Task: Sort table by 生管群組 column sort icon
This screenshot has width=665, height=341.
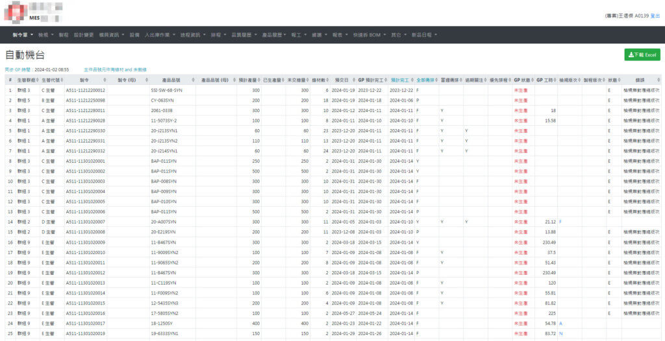Action: click(38, 80)
